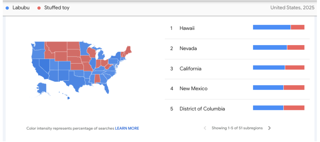
Task: Select California in the ranked list
Action: coord(190,69)
